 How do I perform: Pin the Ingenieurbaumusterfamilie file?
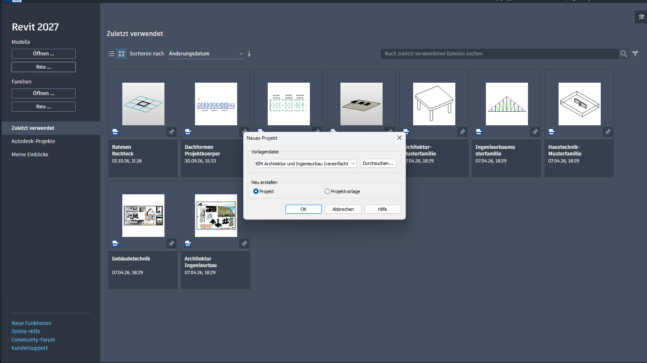coord(535,132)
